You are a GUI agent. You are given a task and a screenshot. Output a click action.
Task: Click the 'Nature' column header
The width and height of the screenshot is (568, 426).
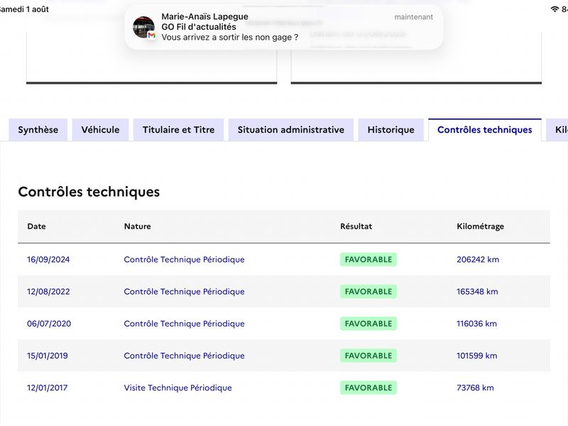click(137, 226)
